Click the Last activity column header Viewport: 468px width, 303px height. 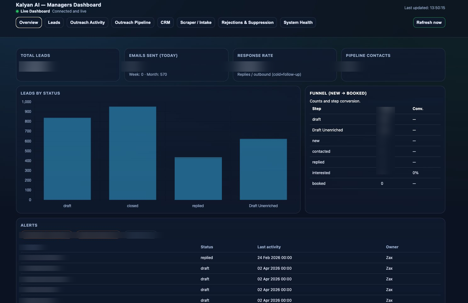(269, 247)
